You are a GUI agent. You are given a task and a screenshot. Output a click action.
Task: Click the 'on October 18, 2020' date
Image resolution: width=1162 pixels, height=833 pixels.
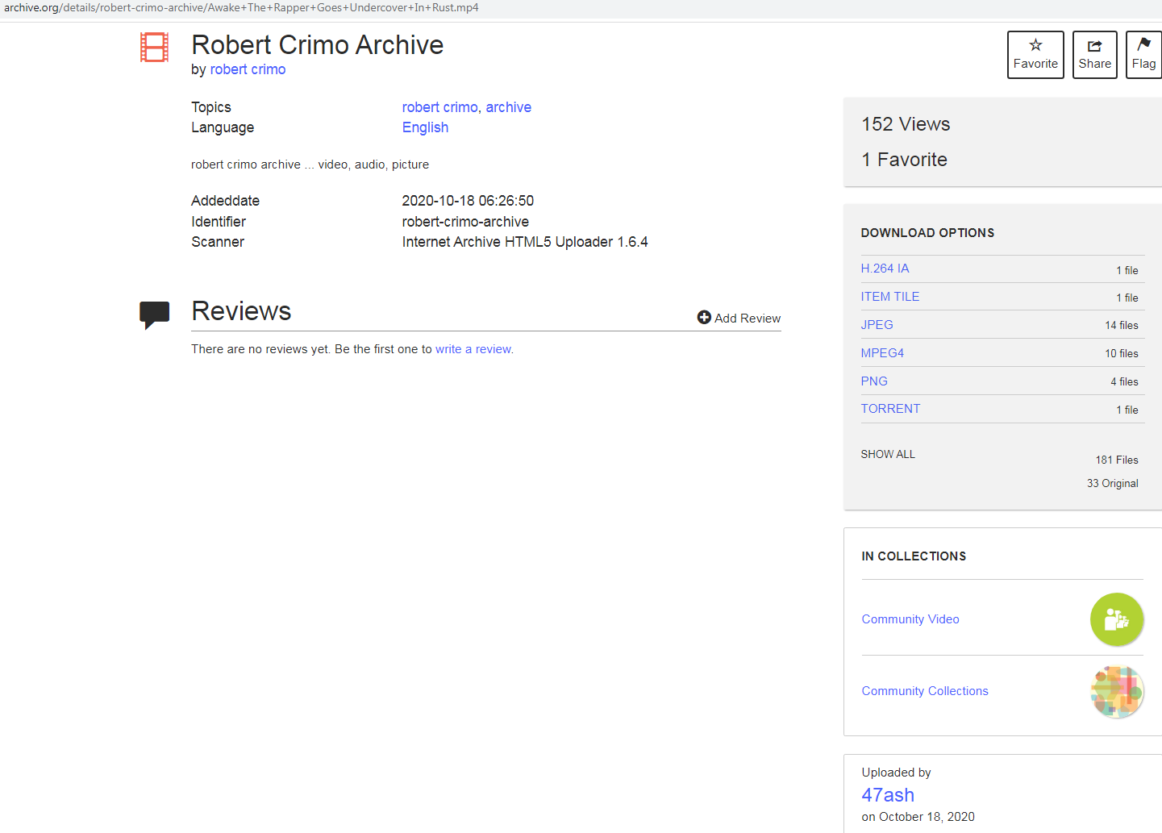pyautogui.click(x=918, y=817)
